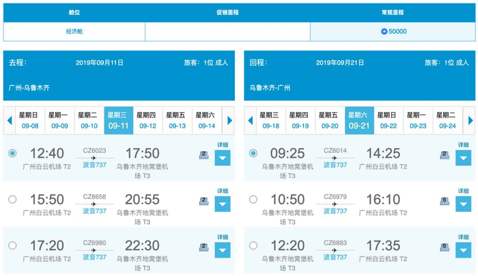Screen dimensions: 478x276
Task: Switch outbound date to 09-12 tab
Action: [x=148, y=121]
